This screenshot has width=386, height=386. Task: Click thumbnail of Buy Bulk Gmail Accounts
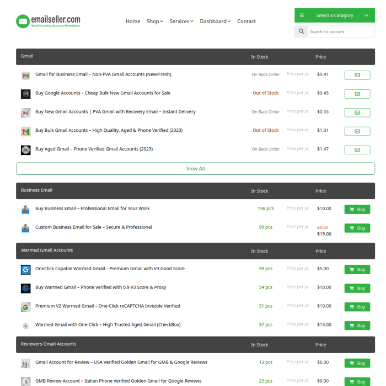point(25,132)
